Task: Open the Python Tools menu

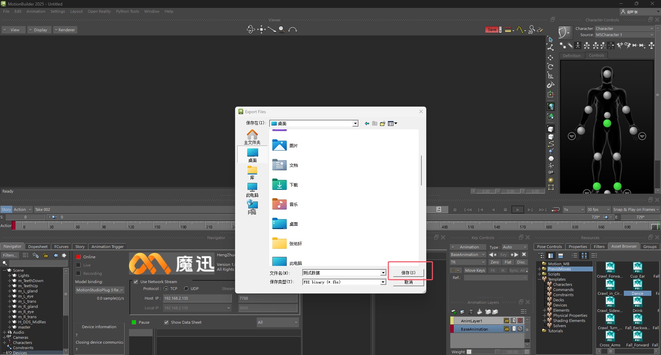Action: coord(127,11)
